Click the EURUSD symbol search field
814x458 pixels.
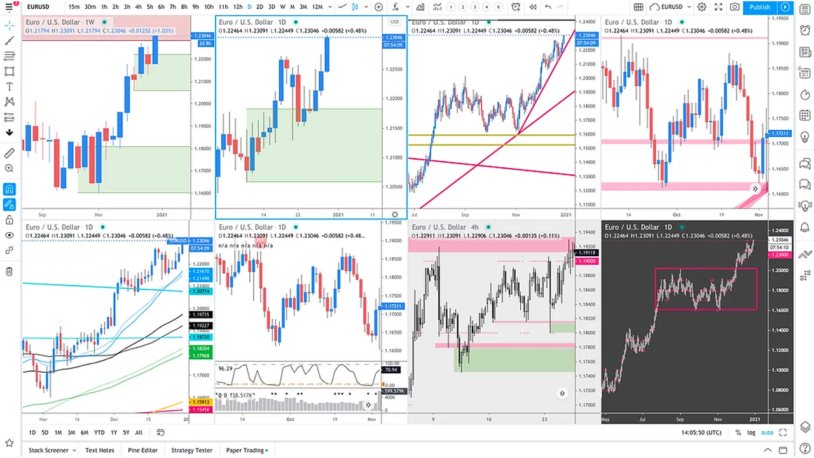(38, 7)
